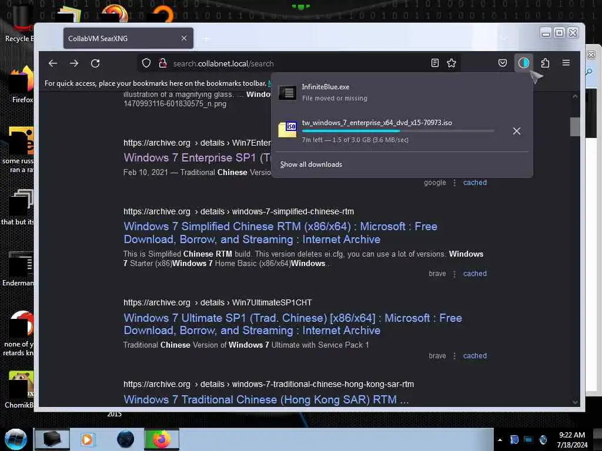The width and height of the screenshot is (602, 451).
Task: Open a new tab with plus button
Action: pos(206,39)
